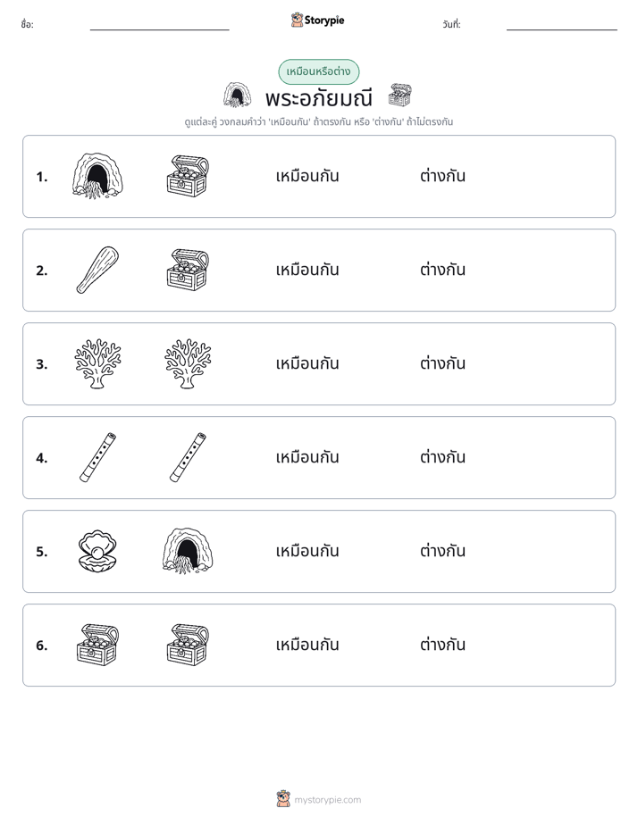Screen dimensions: 638x825
Task: Click the date (วันที่) blank line
Action: pos(562,25)
